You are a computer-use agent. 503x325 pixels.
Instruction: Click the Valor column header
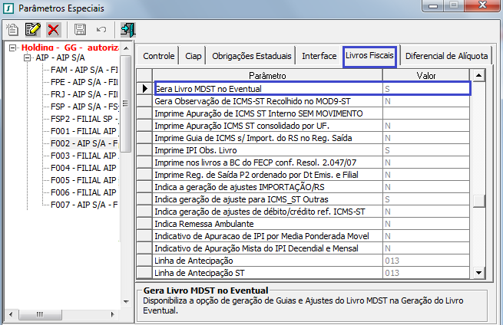click(x=425, y=76)
